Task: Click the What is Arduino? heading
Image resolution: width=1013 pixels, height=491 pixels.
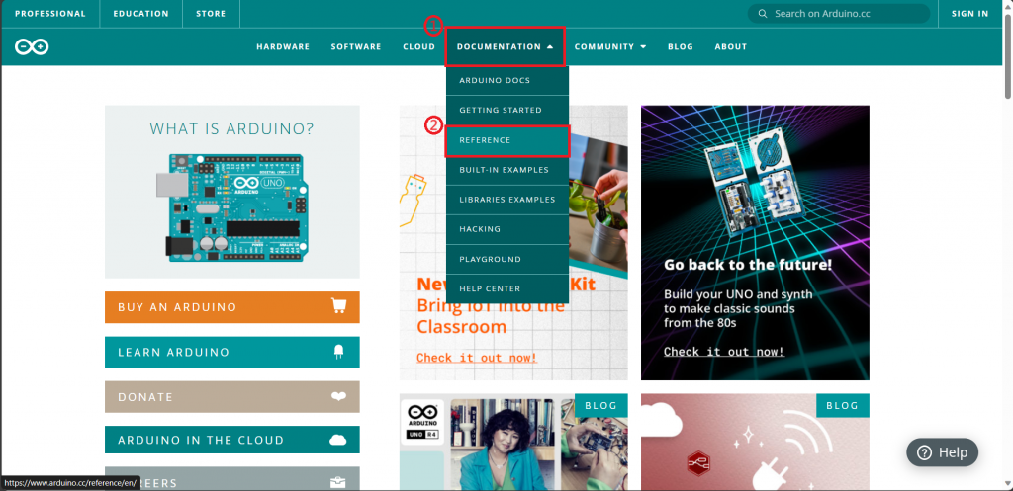Action: (231, 129)
